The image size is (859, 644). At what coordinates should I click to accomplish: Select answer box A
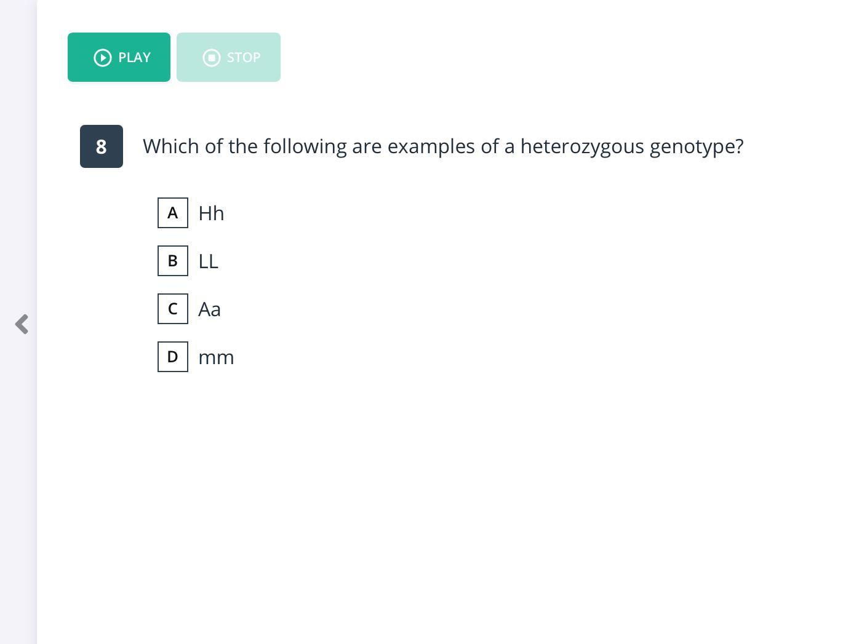click(x=173, y=213)
